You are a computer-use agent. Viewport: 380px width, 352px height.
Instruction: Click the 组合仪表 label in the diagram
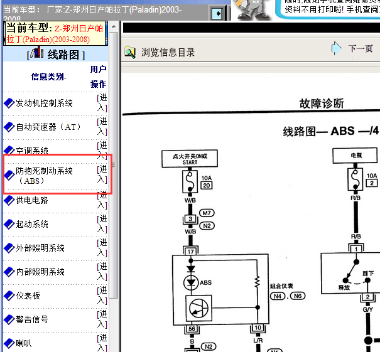281,286
